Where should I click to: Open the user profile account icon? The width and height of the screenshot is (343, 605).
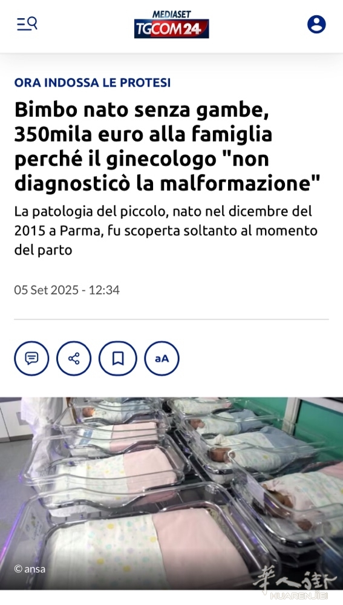coord(316,24)
